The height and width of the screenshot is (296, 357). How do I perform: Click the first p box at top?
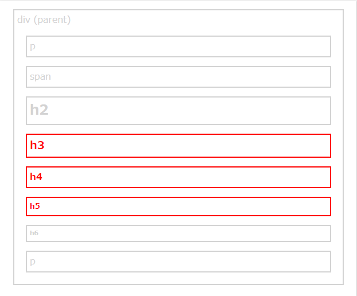(x=178, y=46)
